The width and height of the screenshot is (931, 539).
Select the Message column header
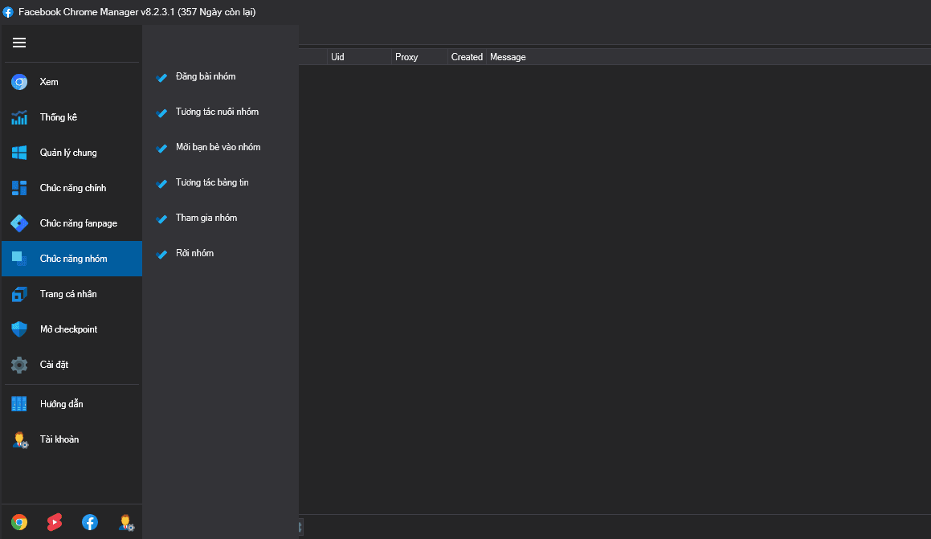508,57
